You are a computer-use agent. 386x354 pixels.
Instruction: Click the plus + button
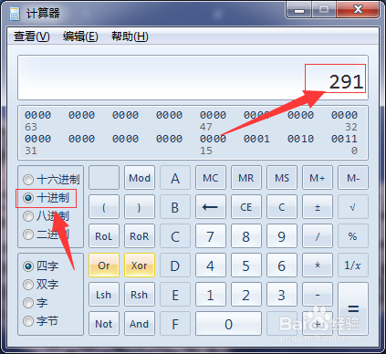[318, 324]
